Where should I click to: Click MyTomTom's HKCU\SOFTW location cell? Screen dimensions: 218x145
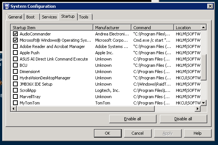click(x=188, y=103)
